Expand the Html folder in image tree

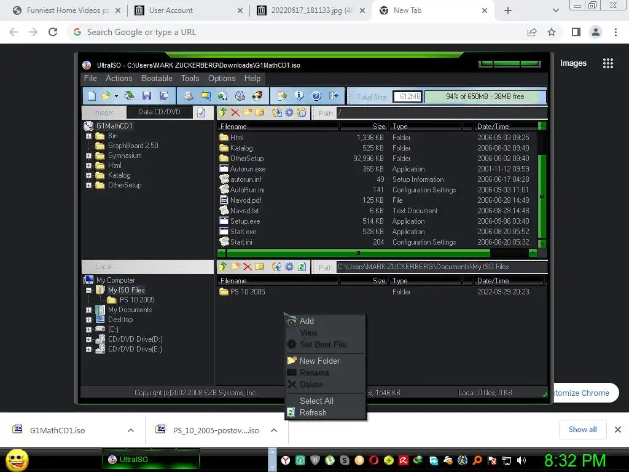88,165
